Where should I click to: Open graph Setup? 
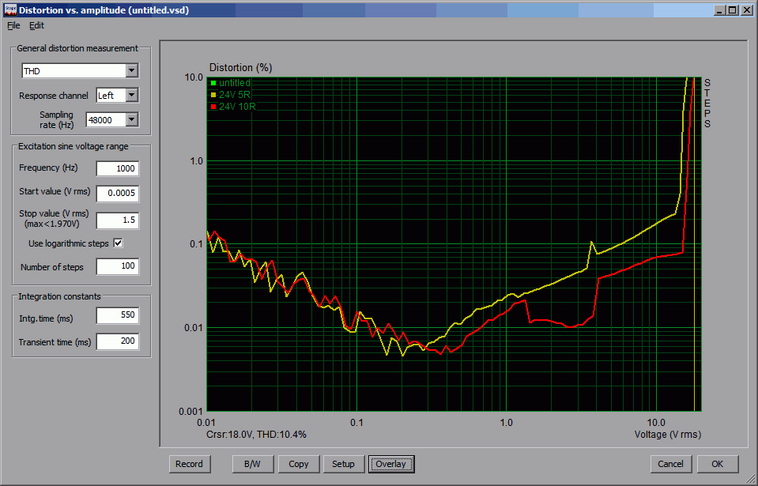[343, 464]
